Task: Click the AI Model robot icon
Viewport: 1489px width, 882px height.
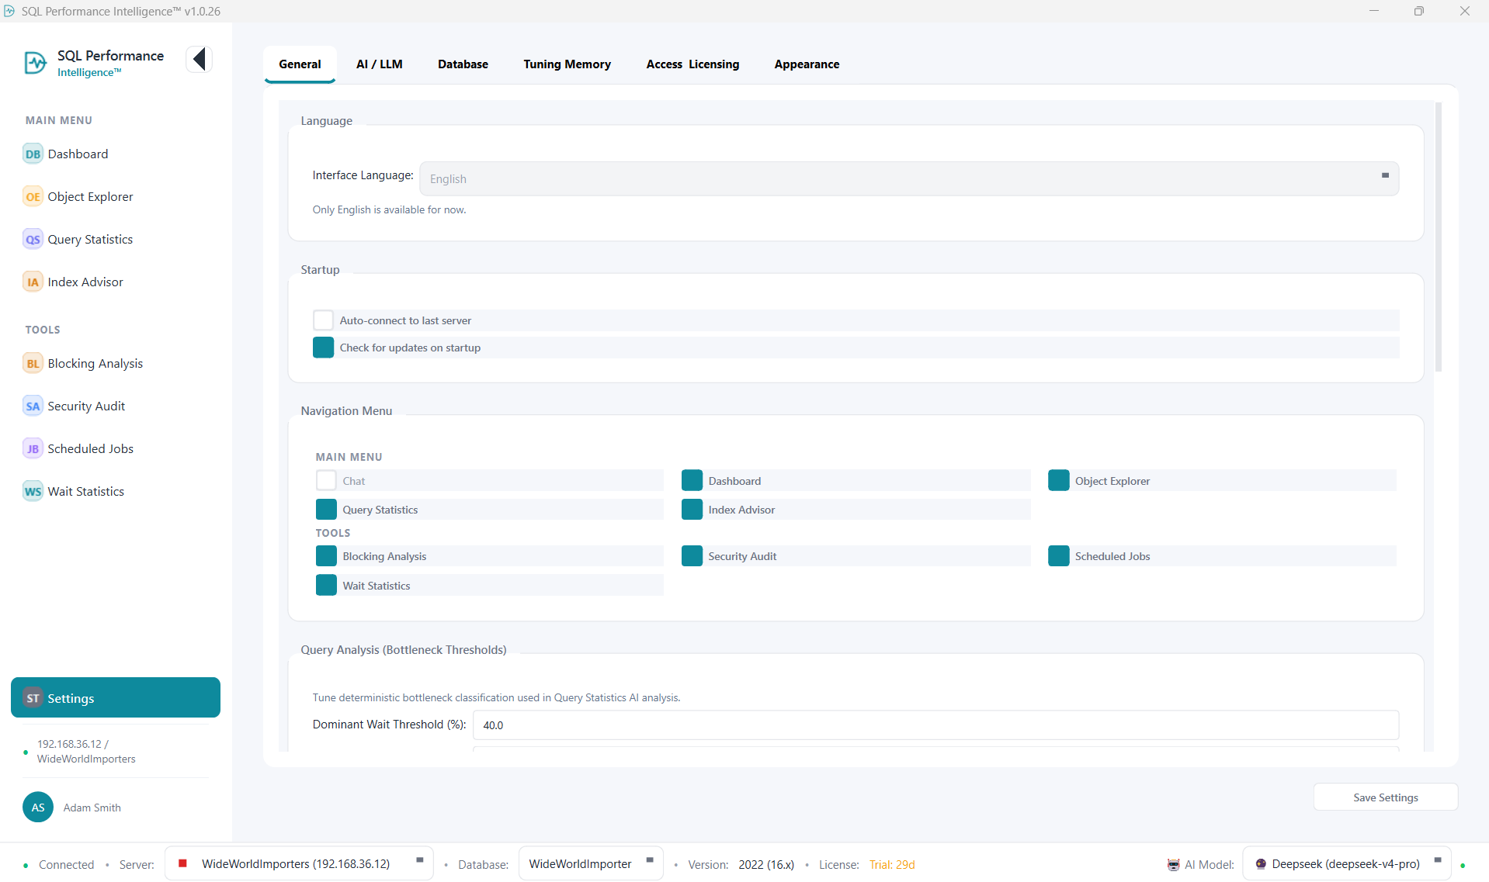Action: pyautogui.click(x=1173, y=864)
